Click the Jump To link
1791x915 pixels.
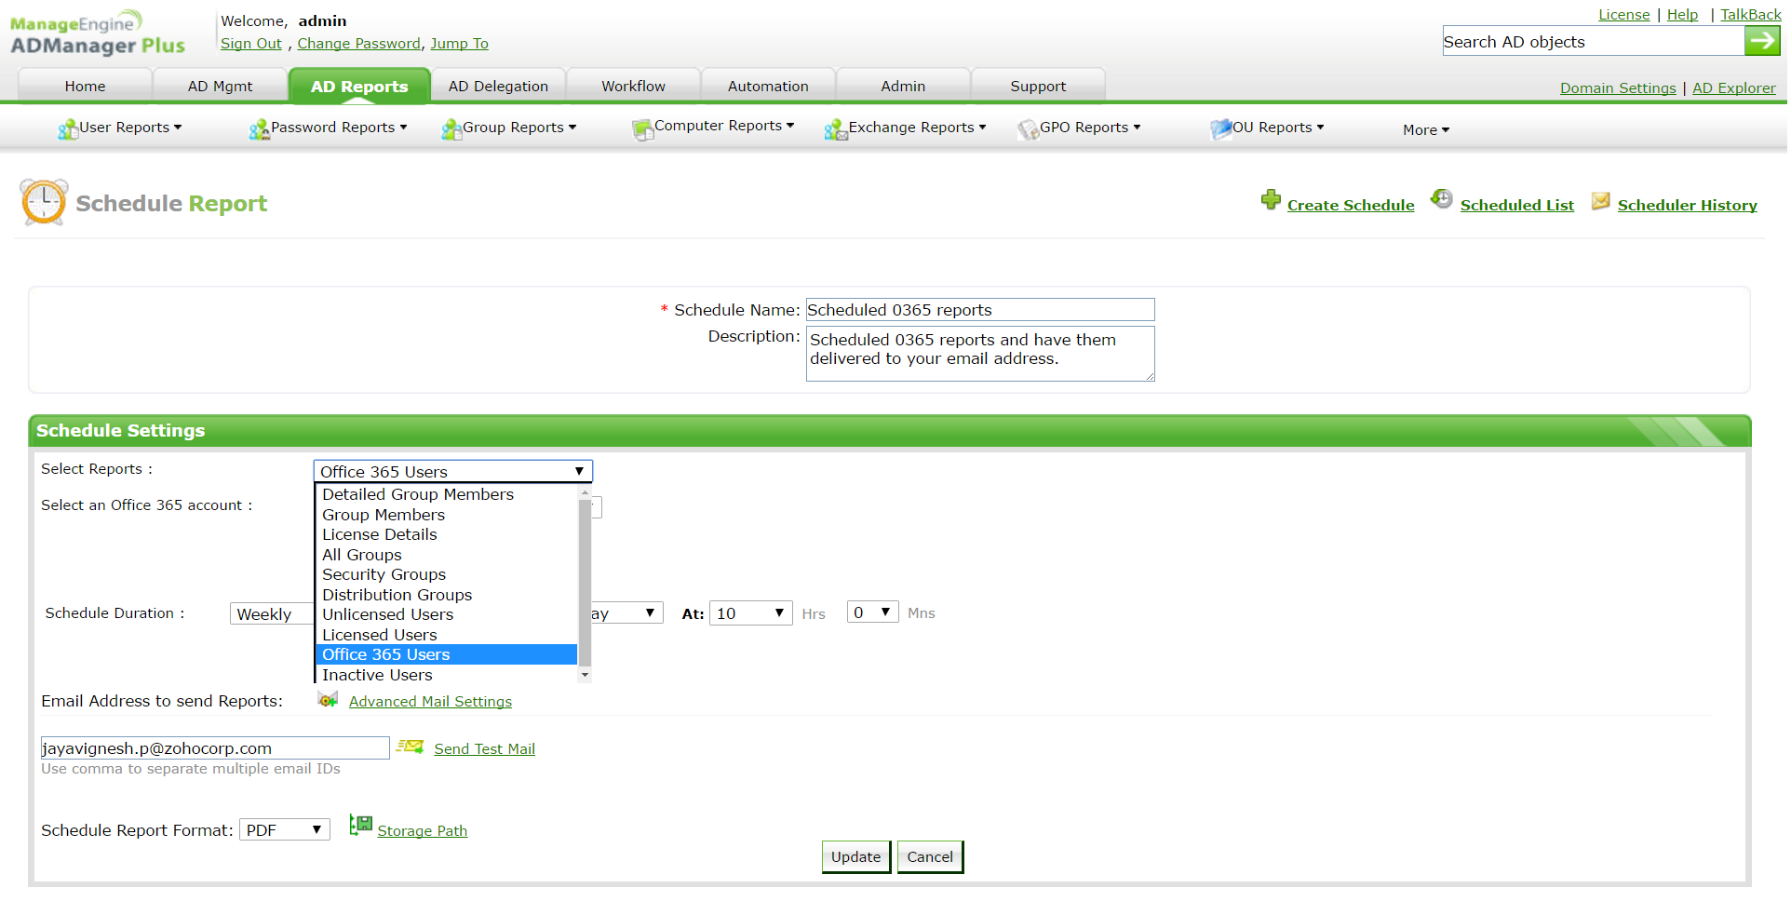tap(459, 44)
